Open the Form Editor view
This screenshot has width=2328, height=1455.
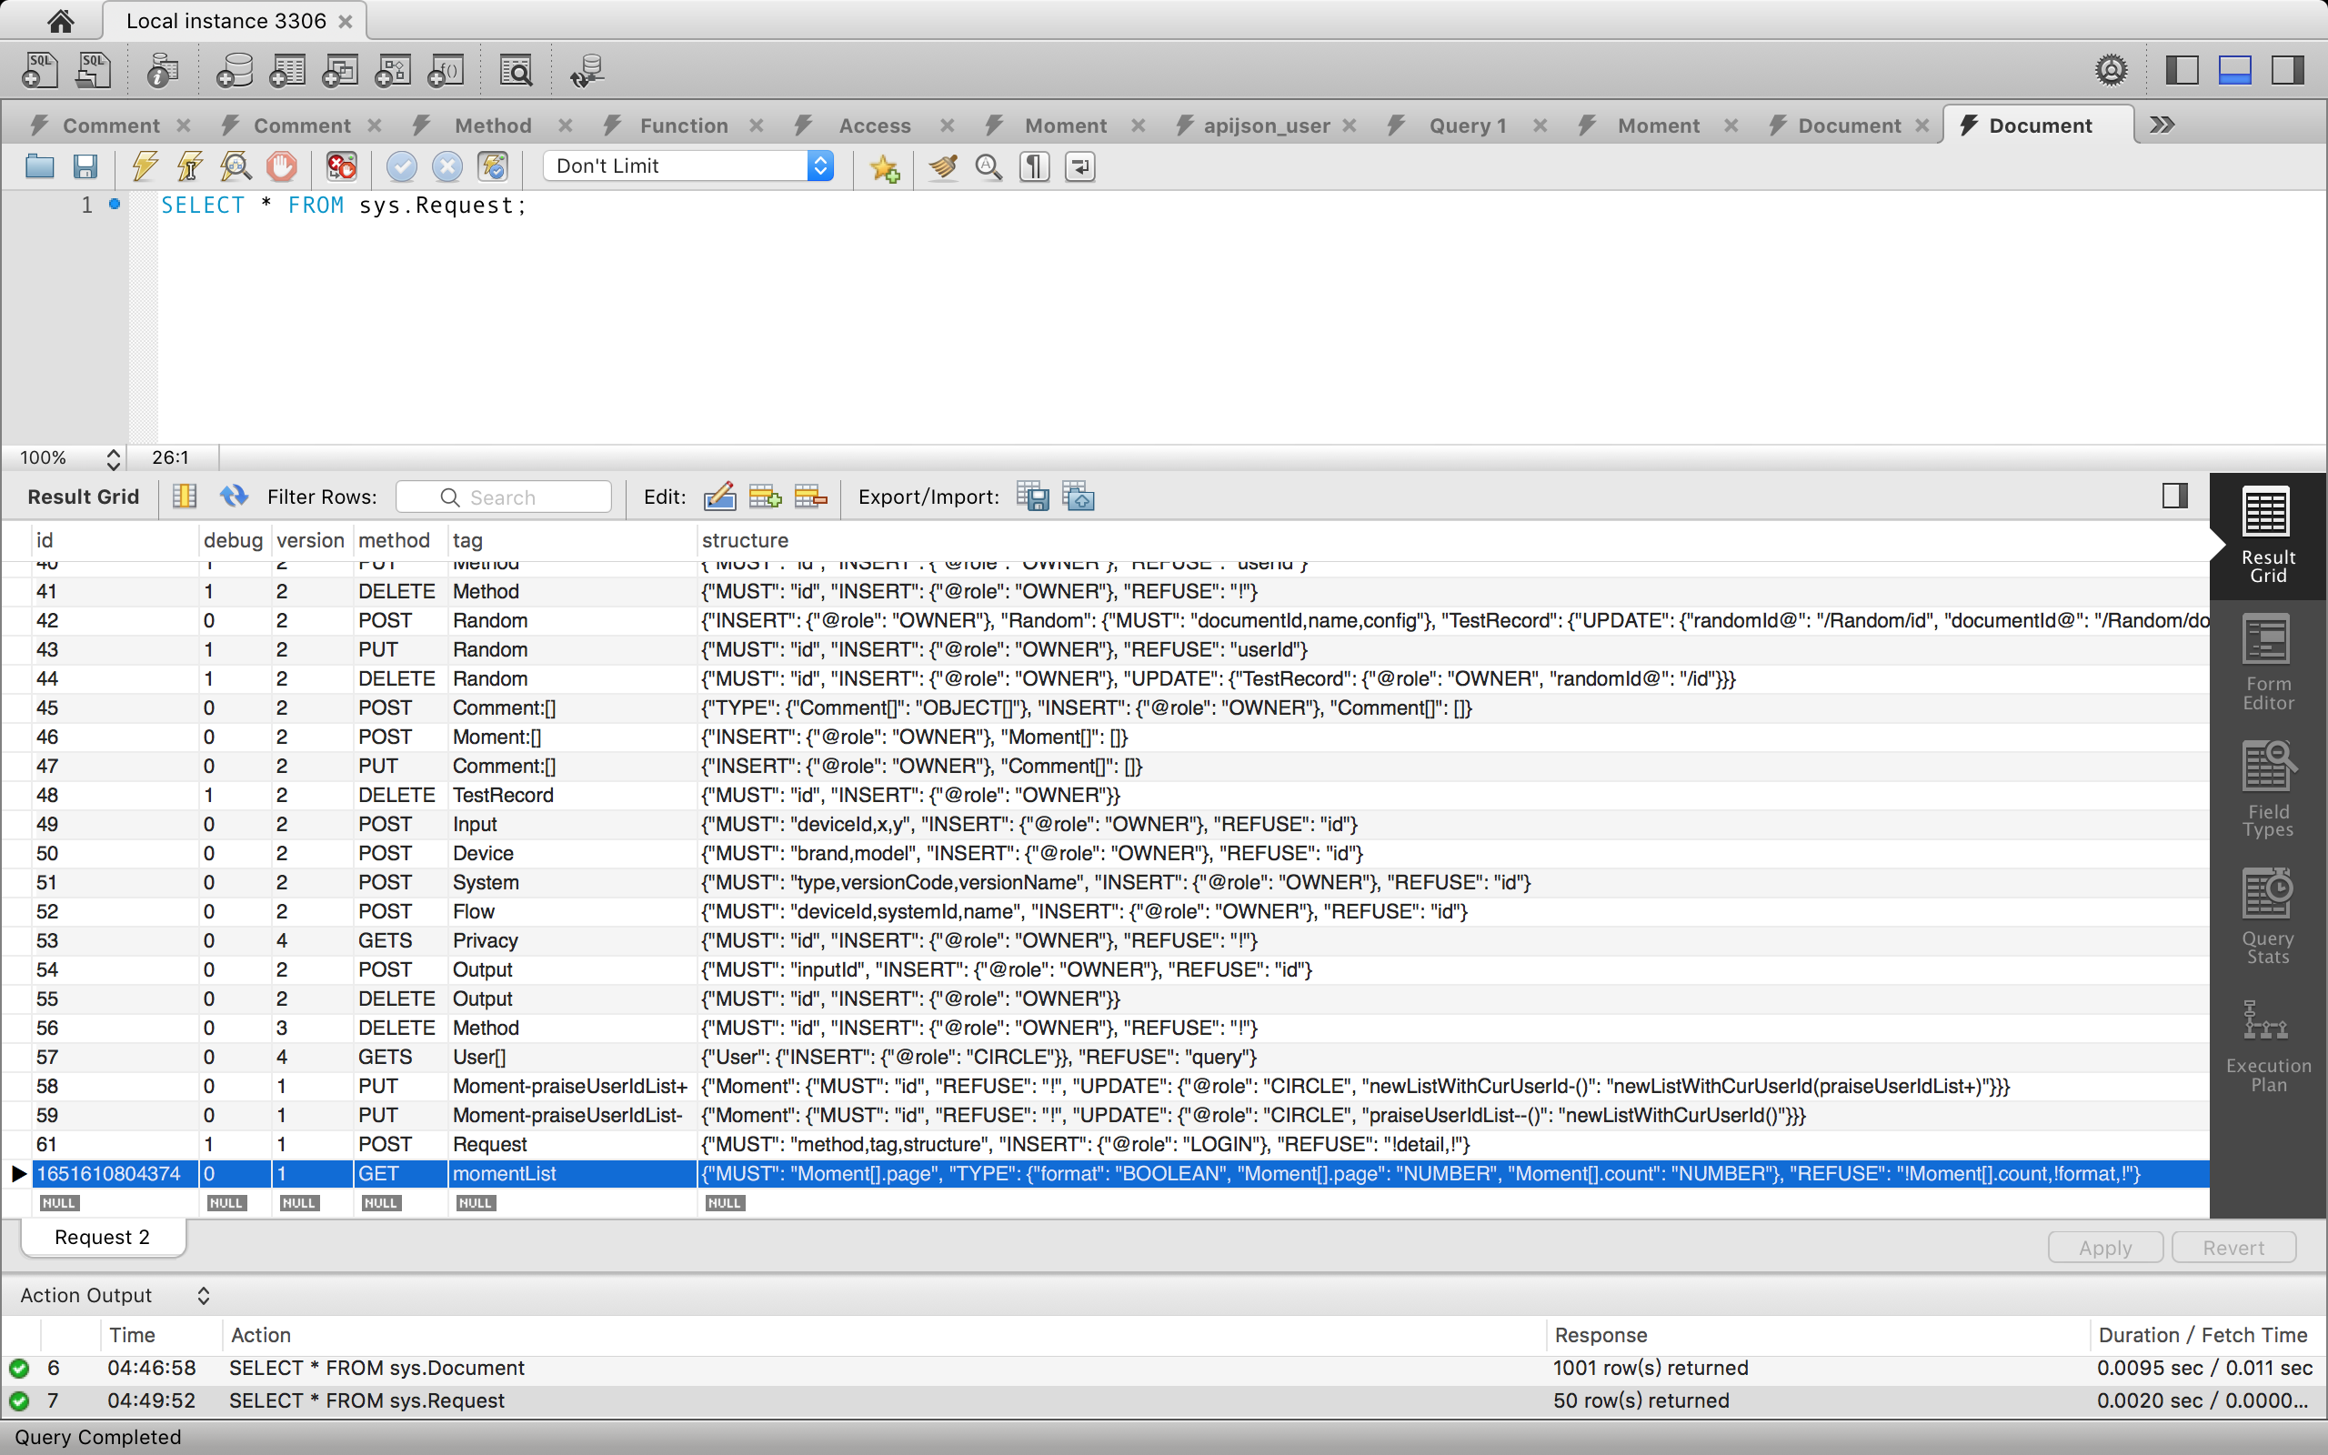[2267, 664]
